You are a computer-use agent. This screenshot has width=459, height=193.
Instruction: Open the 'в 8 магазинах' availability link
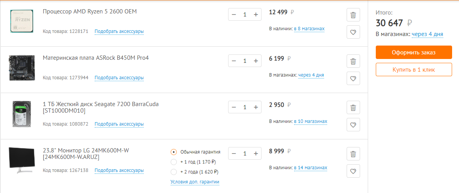click(309, 29)
